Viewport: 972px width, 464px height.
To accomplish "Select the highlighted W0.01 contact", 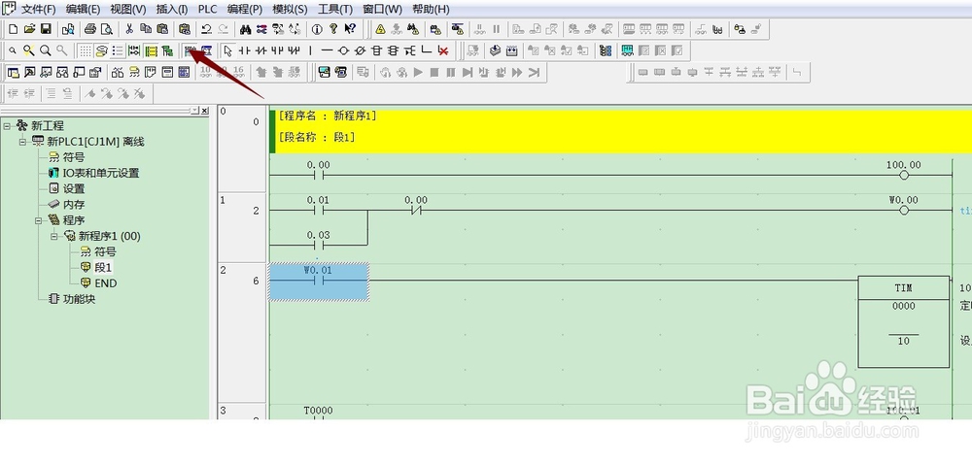I will point(319,282).
